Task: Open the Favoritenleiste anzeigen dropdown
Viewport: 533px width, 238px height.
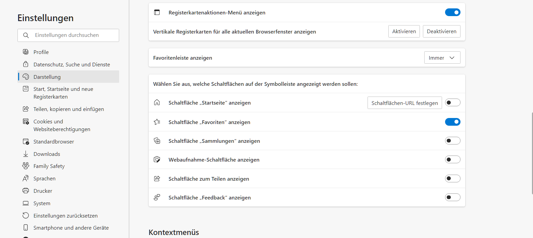Action: (x=442, y=58)
